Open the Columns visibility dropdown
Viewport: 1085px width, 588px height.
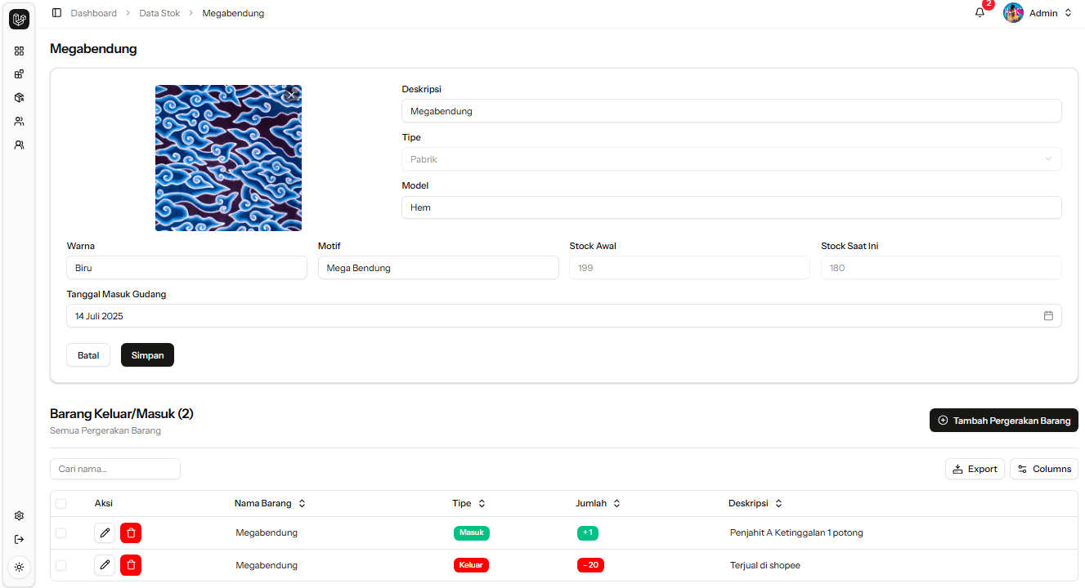tap(1044, 469)
